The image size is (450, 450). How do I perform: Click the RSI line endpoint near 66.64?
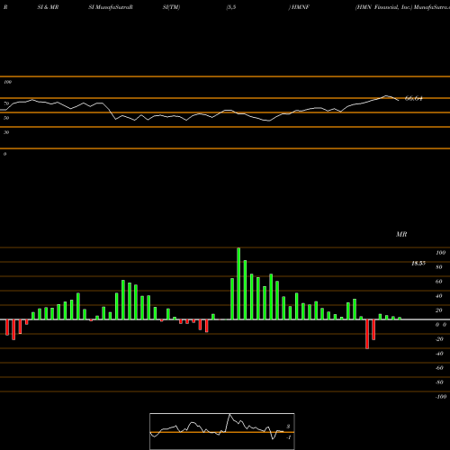pos(399,100)
